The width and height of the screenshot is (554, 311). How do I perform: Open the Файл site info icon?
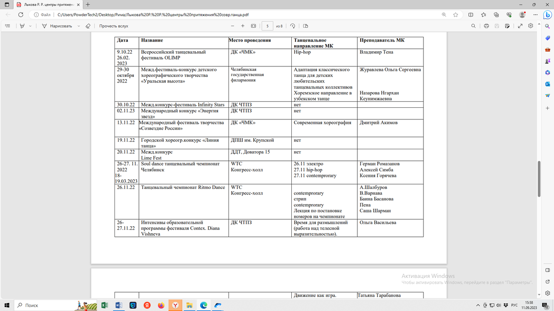[x=43, y=15]
